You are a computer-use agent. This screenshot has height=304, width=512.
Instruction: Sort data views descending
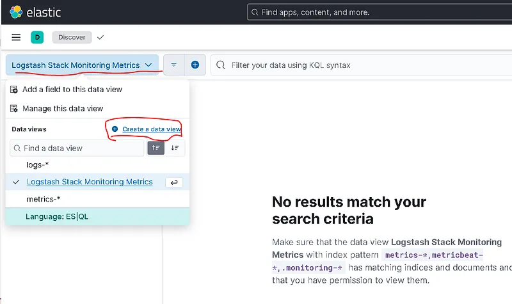(175, 148)
